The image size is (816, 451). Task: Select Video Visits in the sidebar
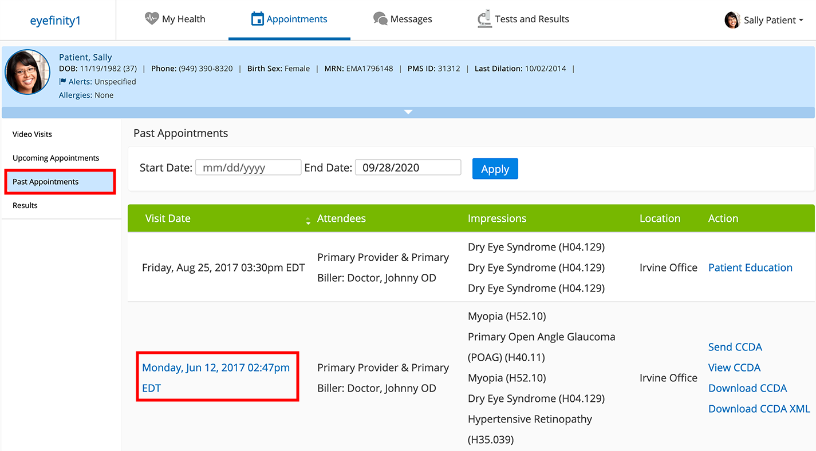[x=32, y=134]
